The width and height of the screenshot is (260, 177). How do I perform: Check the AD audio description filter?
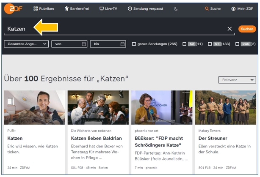point(184,44)
